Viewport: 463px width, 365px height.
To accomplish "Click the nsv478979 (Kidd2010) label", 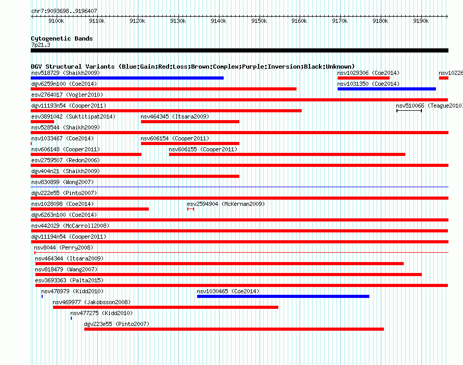I will pyautogui.click(x=72, y=291).
